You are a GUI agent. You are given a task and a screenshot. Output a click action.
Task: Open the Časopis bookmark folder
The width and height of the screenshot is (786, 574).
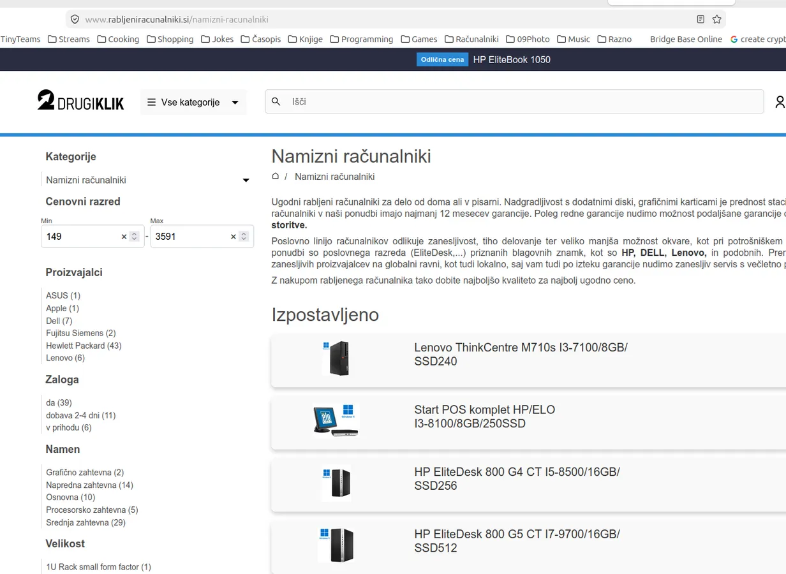pos(261,39)
